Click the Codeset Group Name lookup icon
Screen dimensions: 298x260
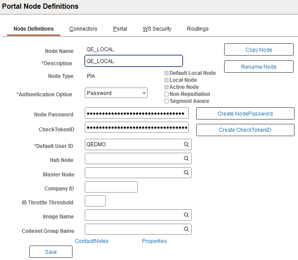pyautogui.click(x=186, y=229)
